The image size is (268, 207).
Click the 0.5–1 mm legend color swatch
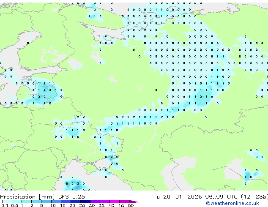pyautogui.click(x=17, y=202)
